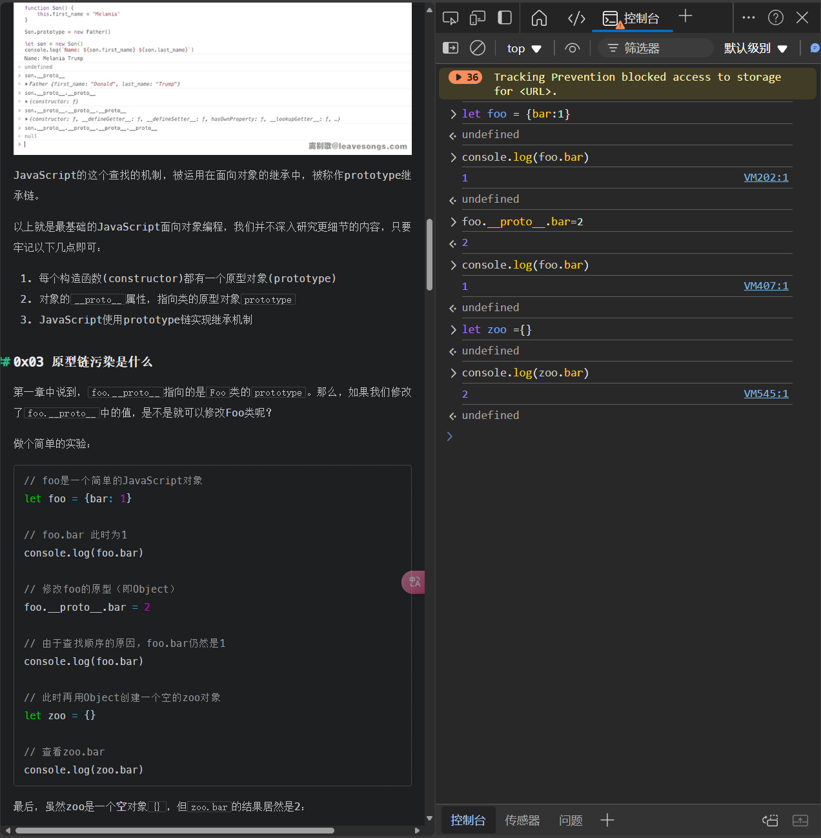
Task: Select the inspect element tool
Action: pos(450,17)
